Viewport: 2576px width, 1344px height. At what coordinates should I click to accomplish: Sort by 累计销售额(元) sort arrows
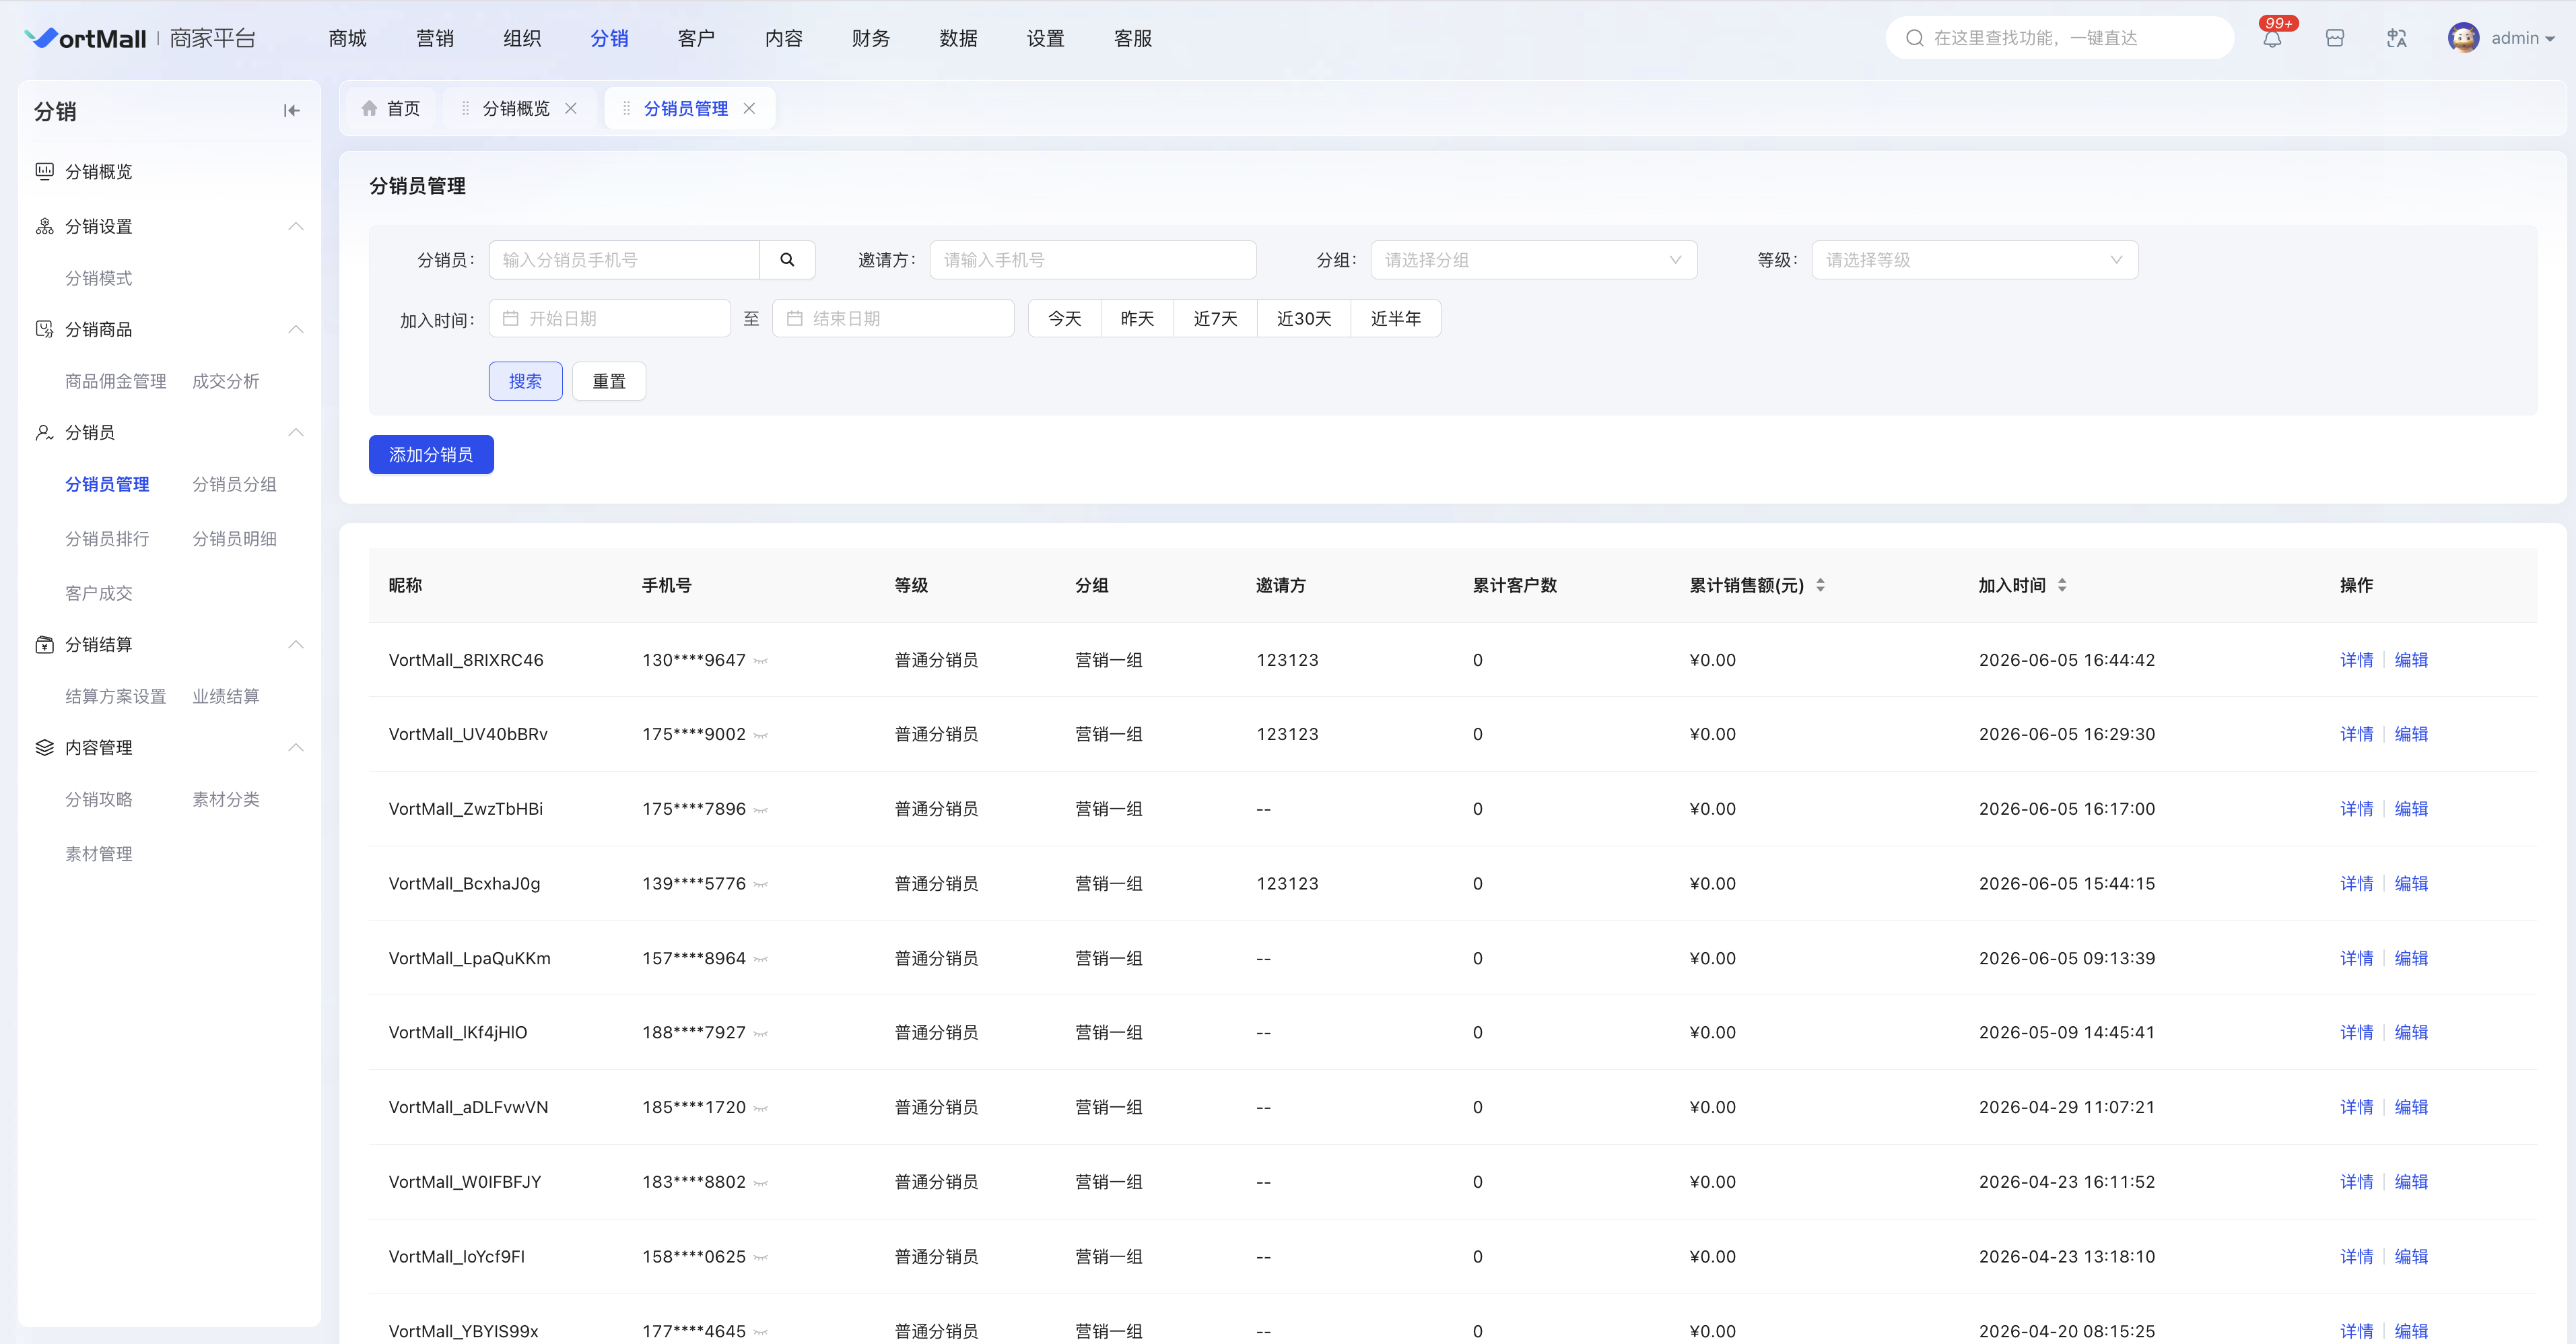1821,585
